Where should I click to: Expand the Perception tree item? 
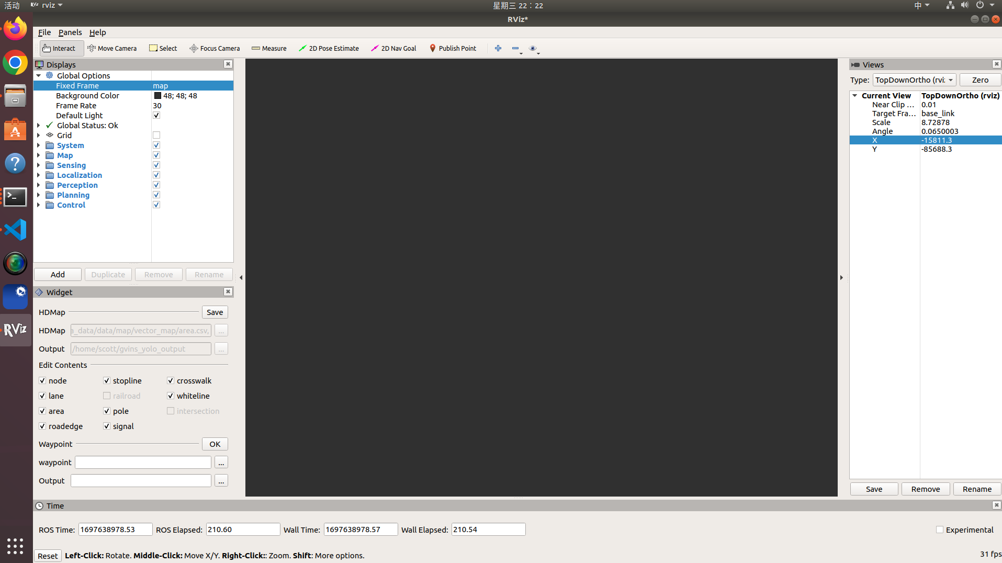(38, 185)
